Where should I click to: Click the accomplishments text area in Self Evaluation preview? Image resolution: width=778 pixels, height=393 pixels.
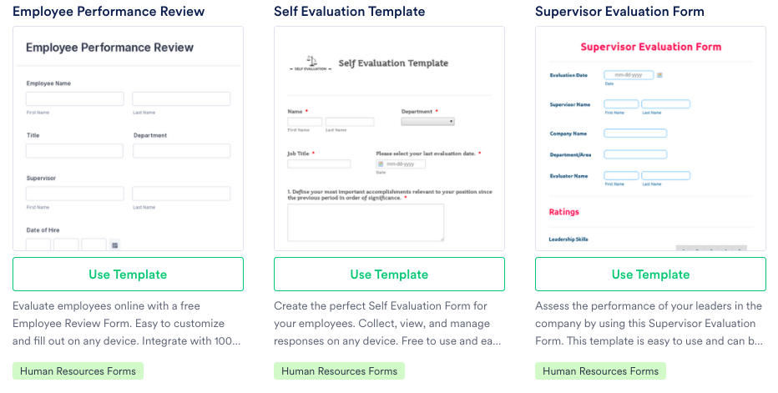point(366,222)
